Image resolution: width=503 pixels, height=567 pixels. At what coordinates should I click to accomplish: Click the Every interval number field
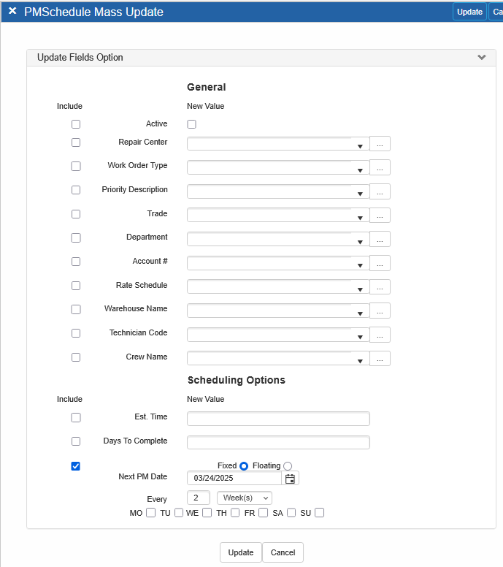coord(199,498)
